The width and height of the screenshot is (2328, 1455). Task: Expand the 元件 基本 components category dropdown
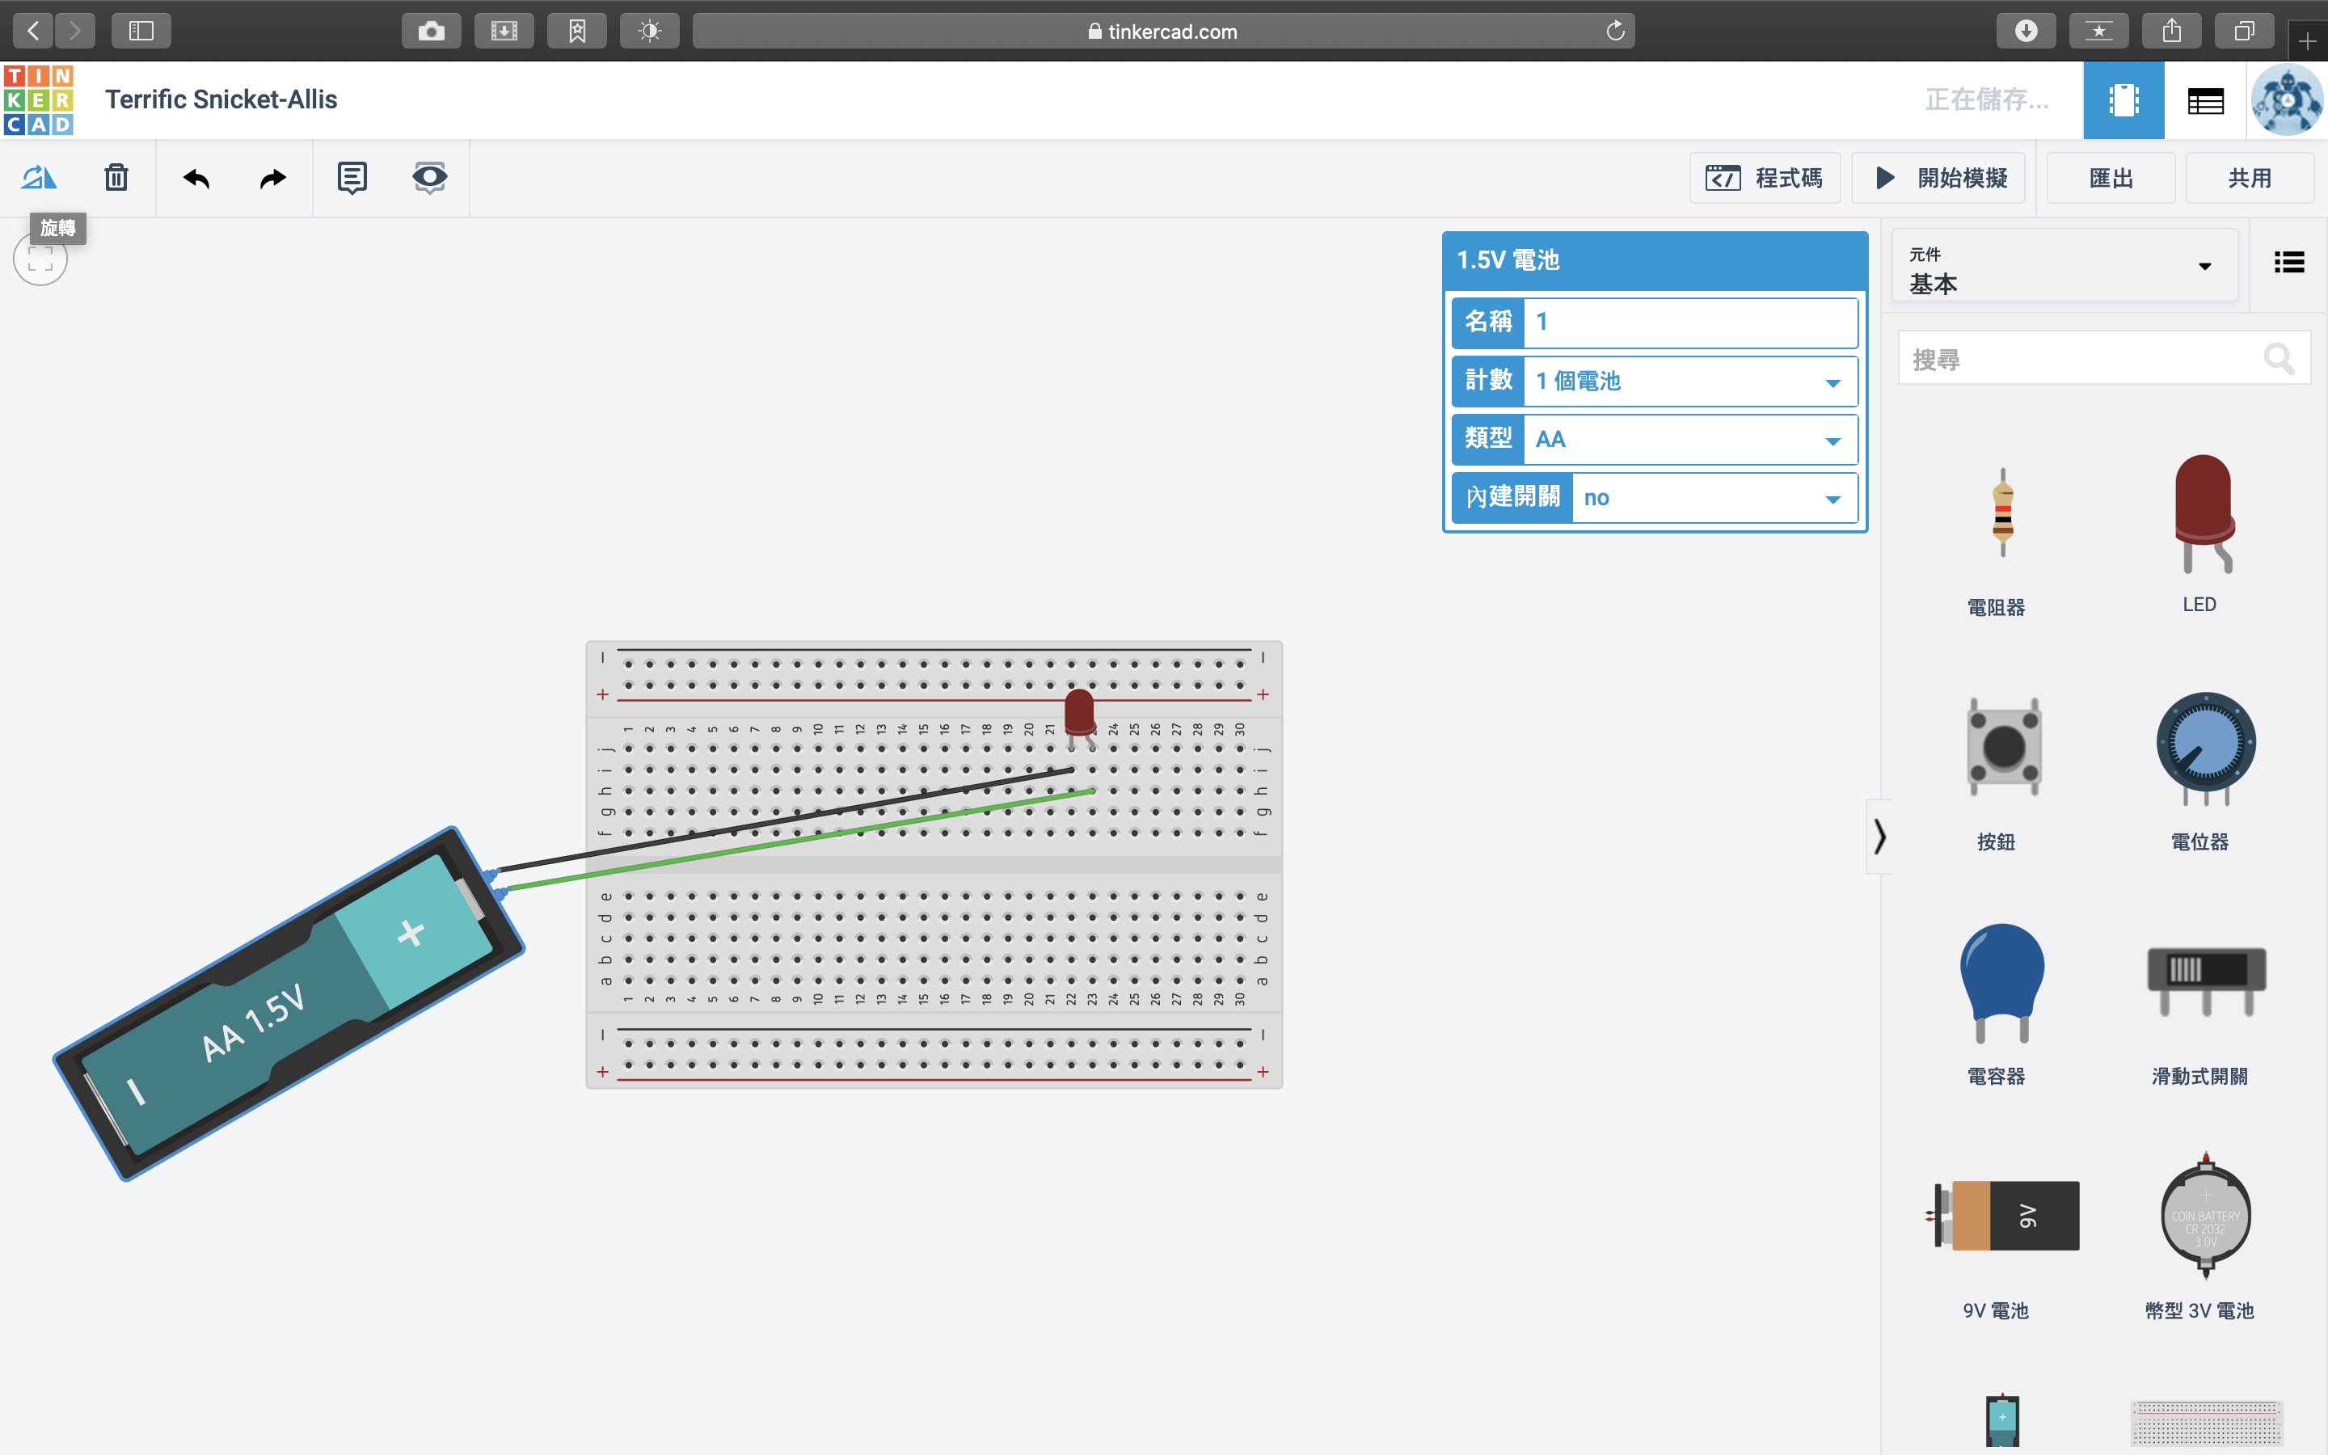tap(2064, 267)
